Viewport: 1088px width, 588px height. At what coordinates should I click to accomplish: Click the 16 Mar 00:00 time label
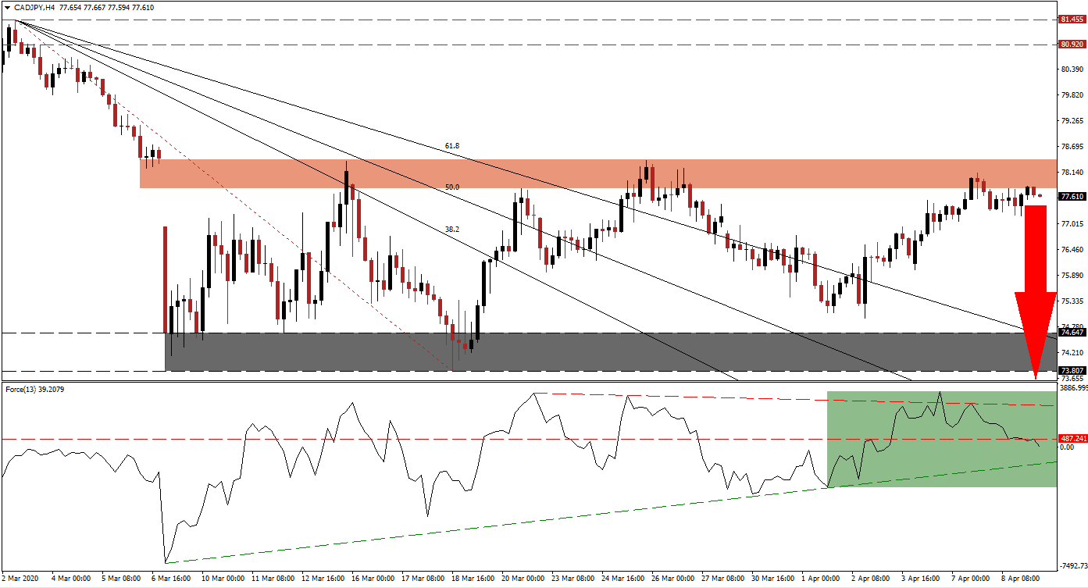373,579
